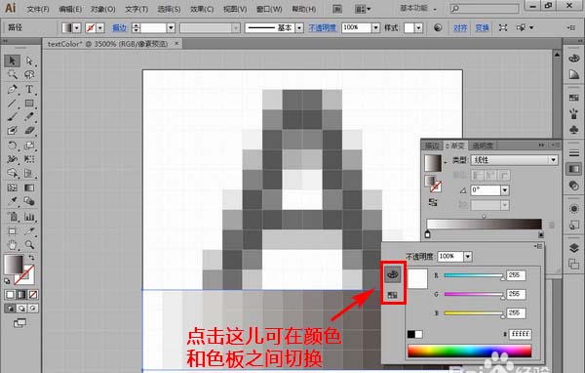
Task: Open the 文件(F) menu
Action: [38, 9]
